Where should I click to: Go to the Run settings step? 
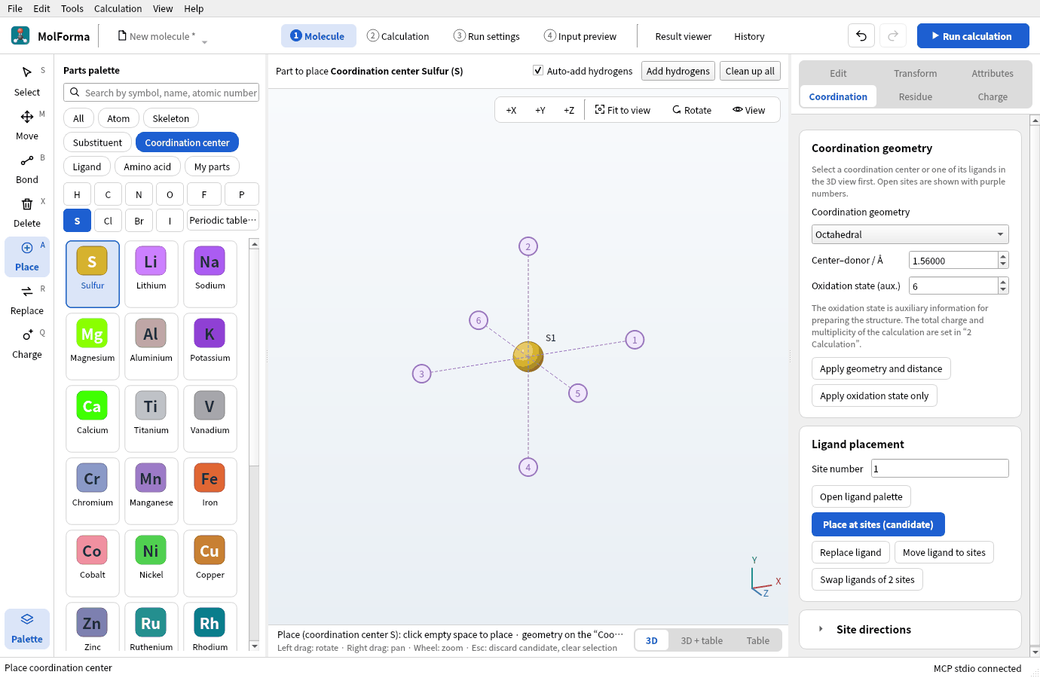(x=487, y=36)
